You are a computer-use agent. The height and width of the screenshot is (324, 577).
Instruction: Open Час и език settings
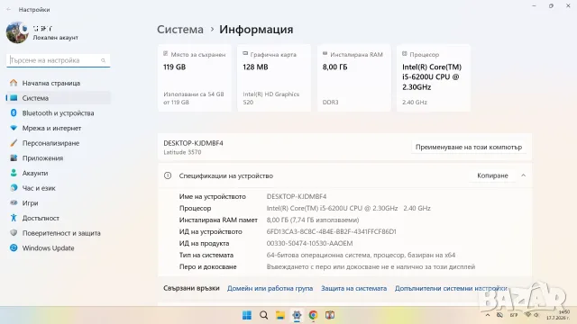pyautogui.click(x=58, y=188)
